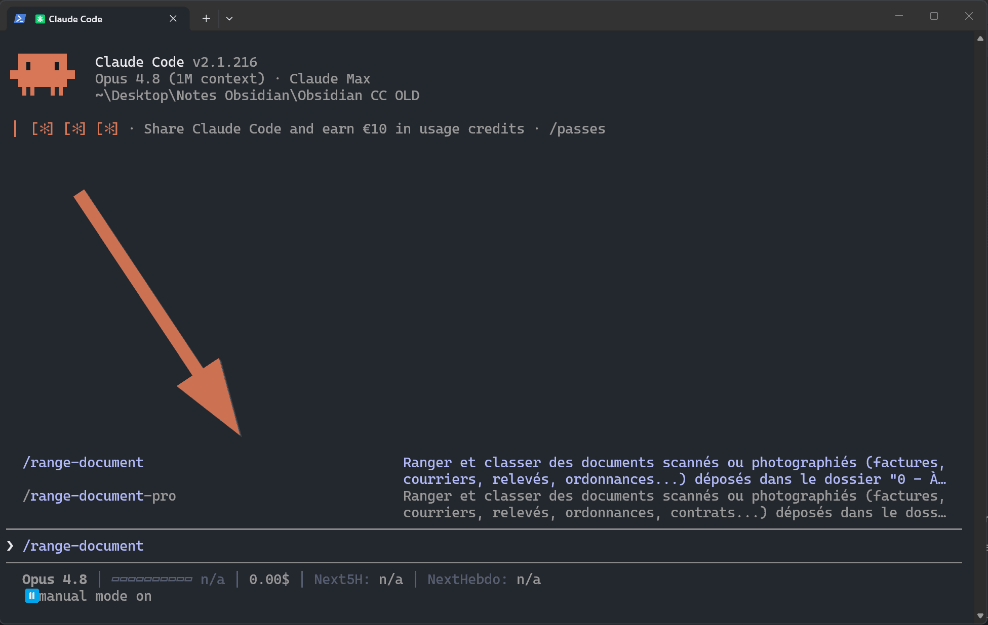The image size is (988, 625).
Task: Click the Opus 4.8 status bar label
Action: coord(55,579)
